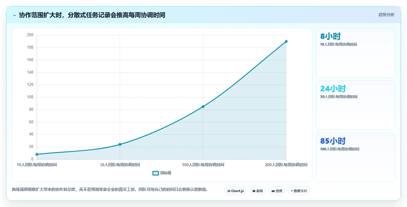Screen dimensions: 407x207
Task: Select the 表格 tag chip
Action: (257, 191)
